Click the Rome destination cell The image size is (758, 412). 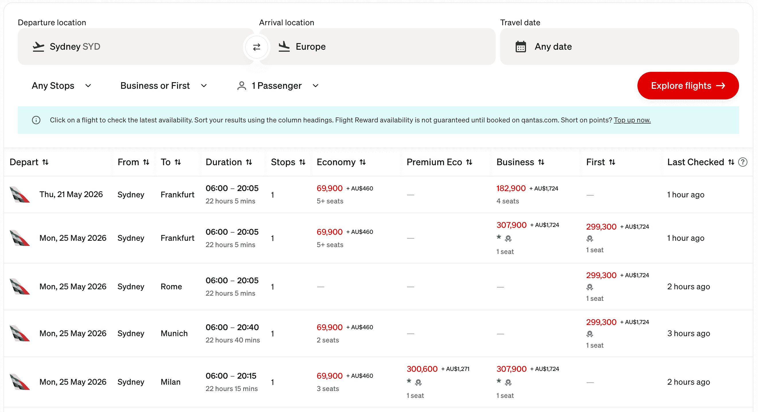click(x=171, y=286)
